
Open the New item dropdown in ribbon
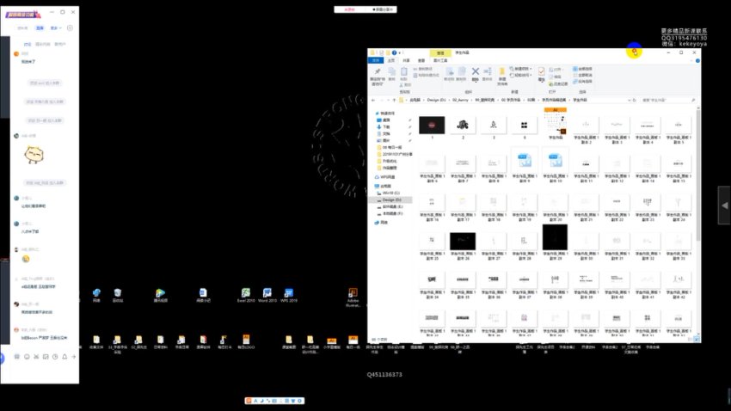pos(521,69)
